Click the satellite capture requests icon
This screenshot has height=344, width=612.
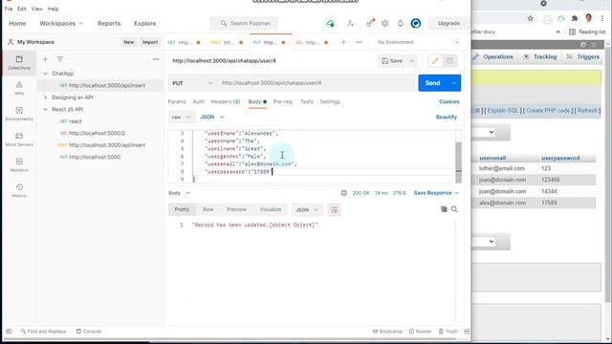[370, 23]
